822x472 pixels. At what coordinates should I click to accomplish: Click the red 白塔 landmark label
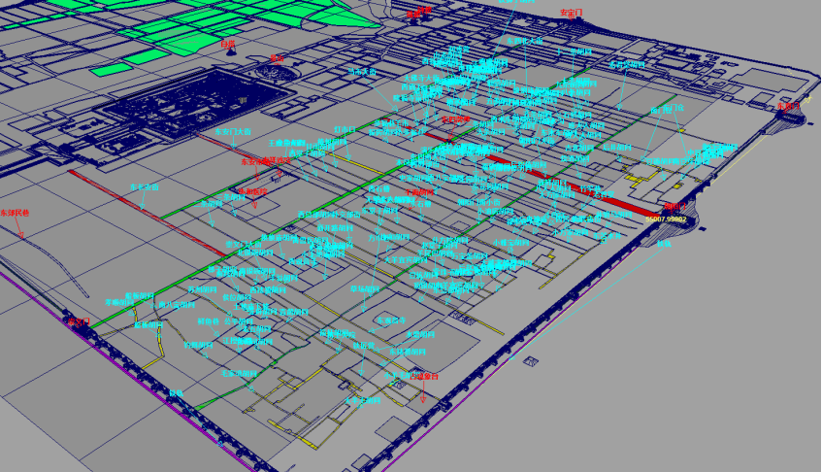click(228, 44)
